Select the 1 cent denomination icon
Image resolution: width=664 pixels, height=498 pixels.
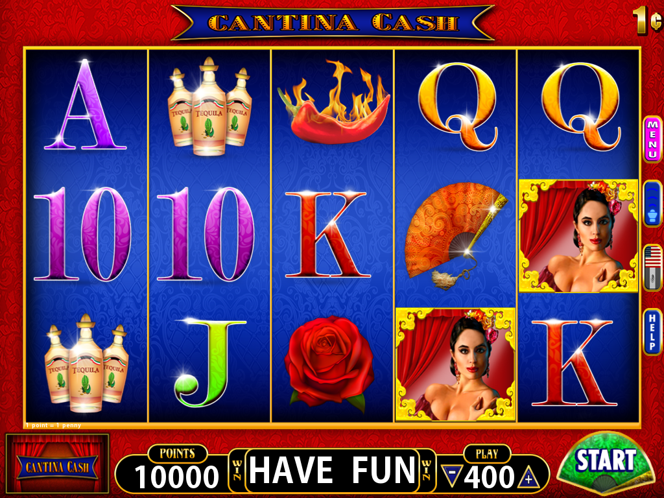[647, 20]
